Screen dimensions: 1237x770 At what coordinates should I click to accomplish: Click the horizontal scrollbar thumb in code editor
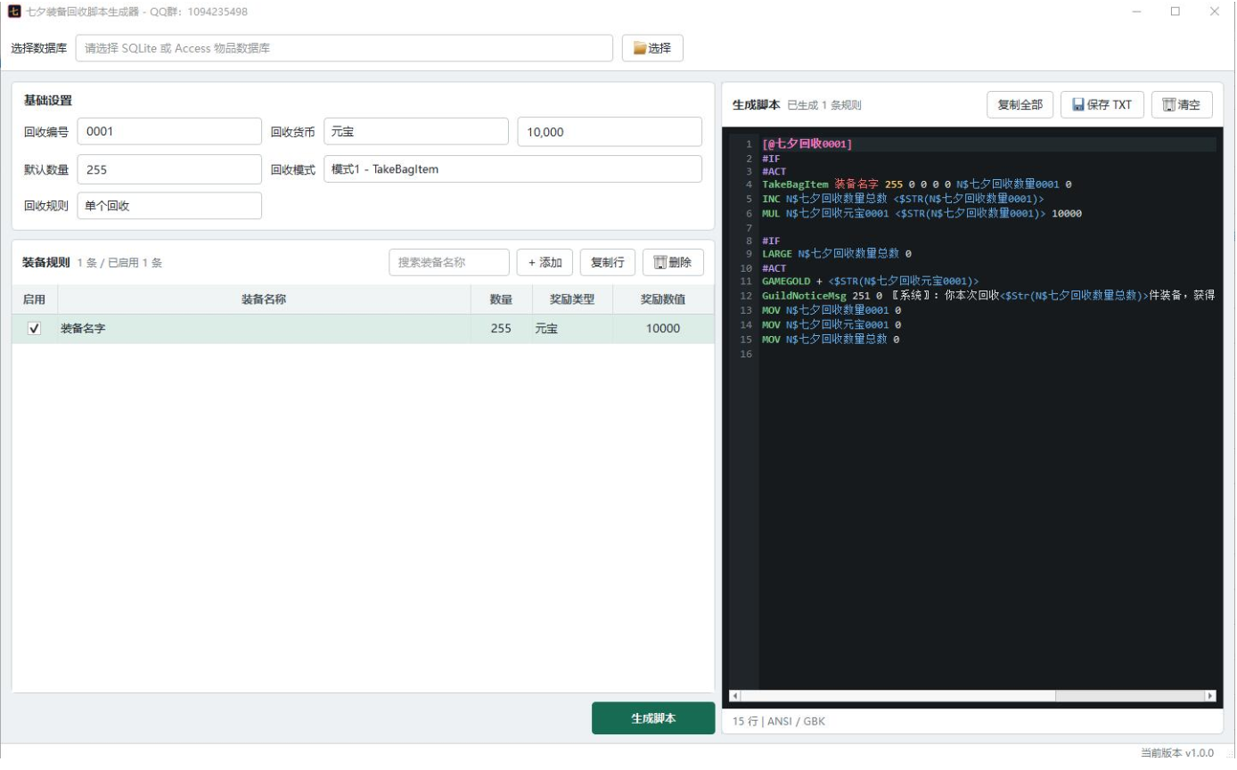tap(897, 695)
